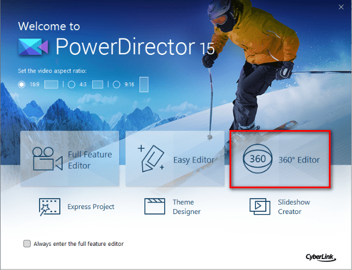This screenshot has height=270, width=352.
Task: Click the Full Feature Editor label
Action: [90, 160]
